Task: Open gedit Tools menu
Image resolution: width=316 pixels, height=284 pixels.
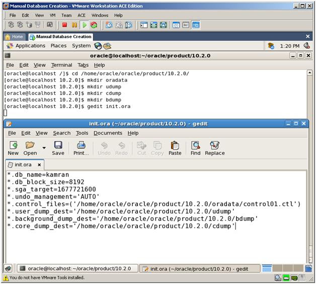Action: (82, 133)
